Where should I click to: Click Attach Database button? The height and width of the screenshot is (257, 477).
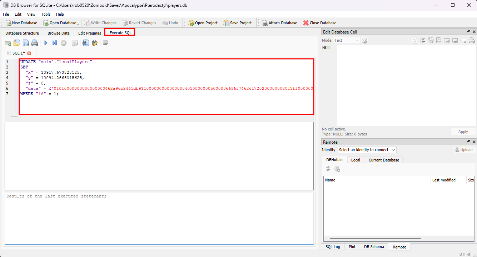pyautogui.click(x=279, y=23)
